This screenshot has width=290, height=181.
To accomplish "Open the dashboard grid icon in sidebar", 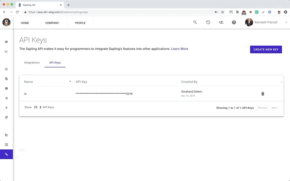I will coord(6,42).
